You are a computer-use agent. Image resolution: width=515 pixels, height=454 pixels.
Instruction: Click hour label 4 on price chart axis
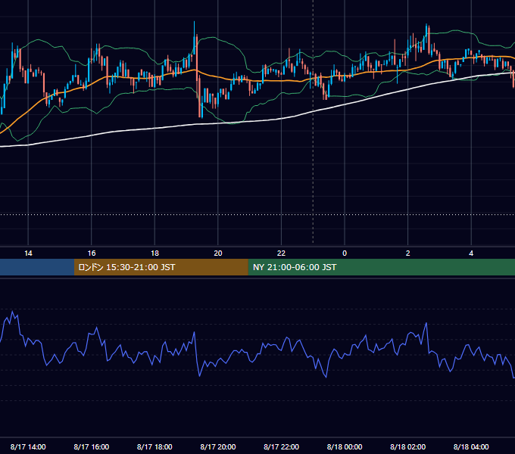(x=471, y=253)
